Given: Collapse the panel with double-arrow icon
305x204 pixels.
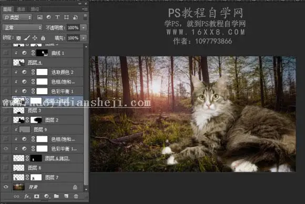Looking at the screenshot, I should (80, 4).
